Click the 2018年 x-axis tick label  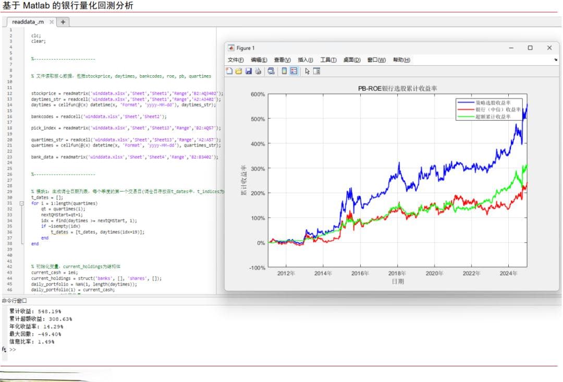(397, 273)
